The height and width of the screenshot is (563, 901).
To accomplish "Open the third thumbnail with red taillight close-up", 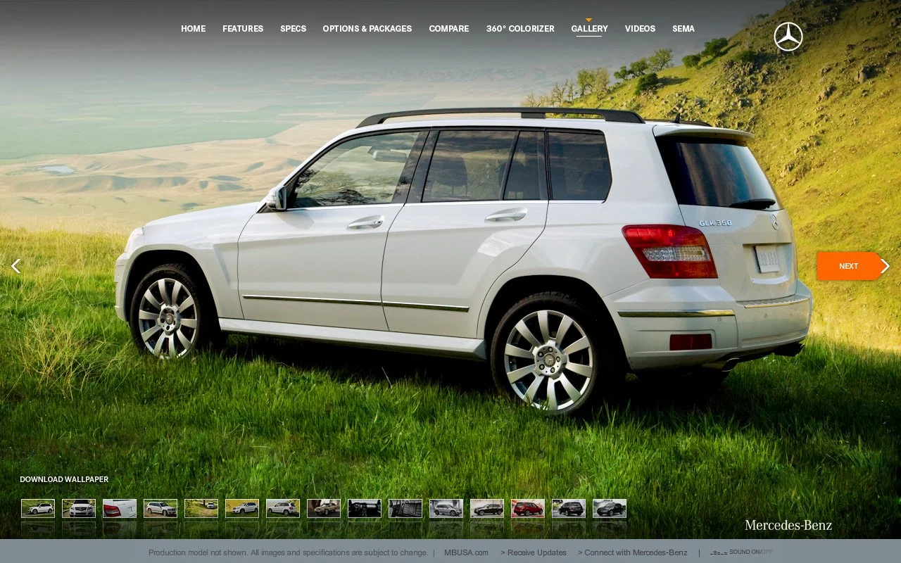I will pyautogui.click(x=120, y=508).
